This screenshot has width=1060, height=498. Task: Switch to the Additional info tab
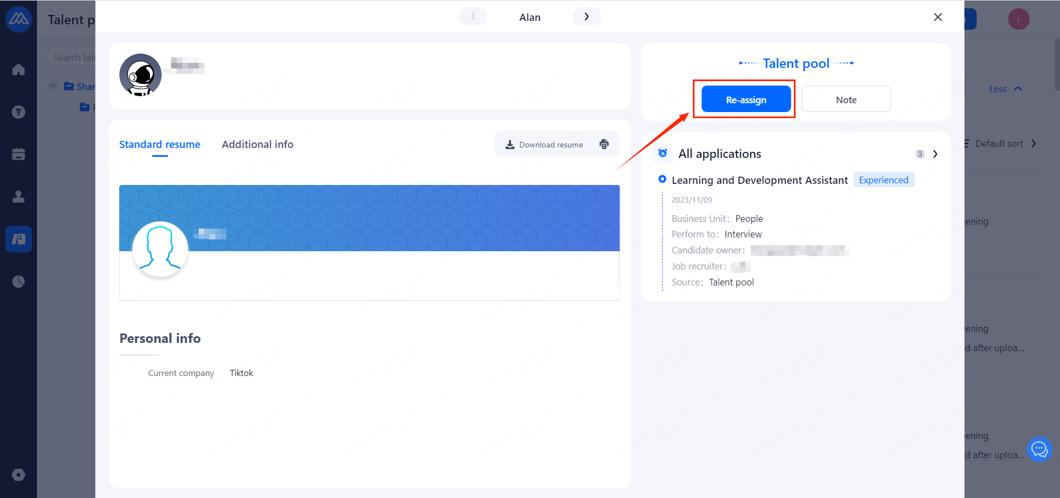tap(257, 144)
